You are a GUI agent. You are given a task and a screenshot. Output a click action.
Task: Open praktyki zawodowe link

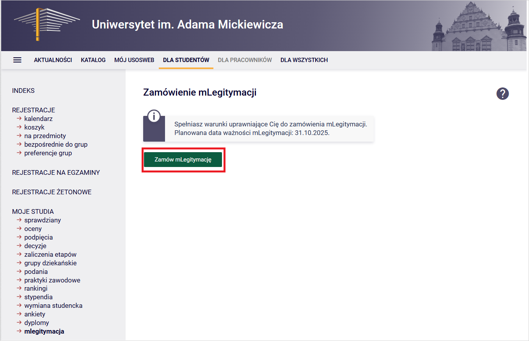pyautogui.click(x=52, y=280)
